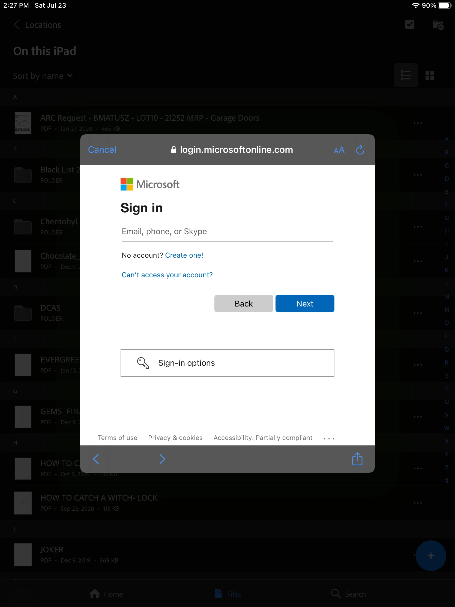The image size is (455, 607).
Task: Open more options for DCAS folder
Action: pyautogui.click(x=418, y=313)
